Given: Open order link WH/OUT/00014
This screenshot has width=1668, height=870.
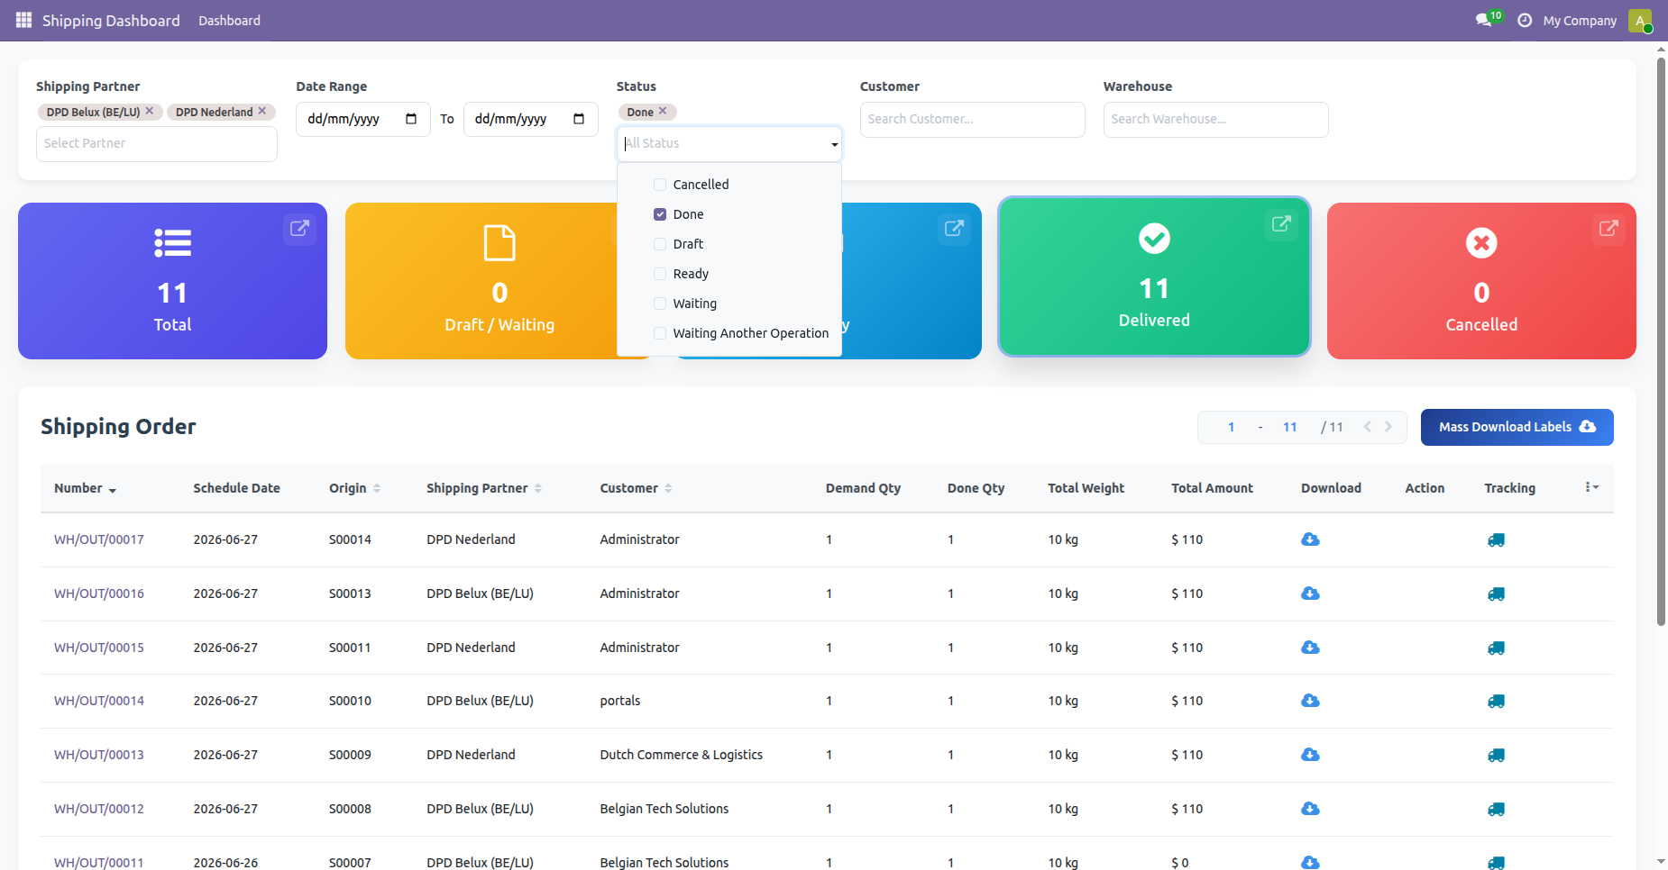Looking at the screenshot, I should click(99, 701).
